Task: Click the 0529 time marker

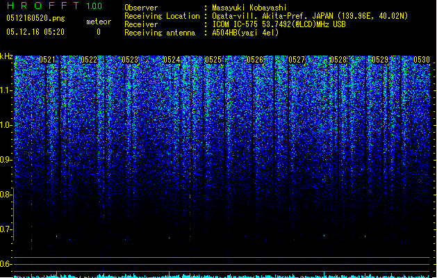Action: point(380,60)
